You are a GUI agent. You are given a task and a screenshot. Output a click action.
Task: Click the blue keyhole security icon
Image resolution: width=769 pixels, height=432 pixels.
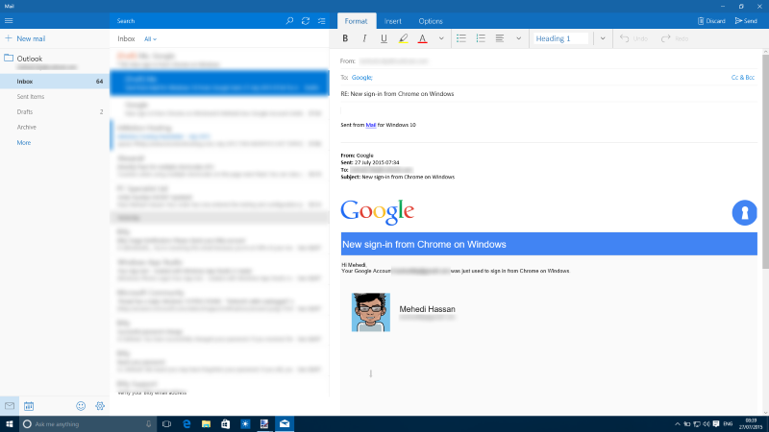click(x=744, y=212)
